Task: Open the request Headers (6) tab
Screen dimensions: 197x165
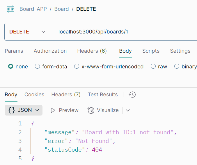Action: 92,51
